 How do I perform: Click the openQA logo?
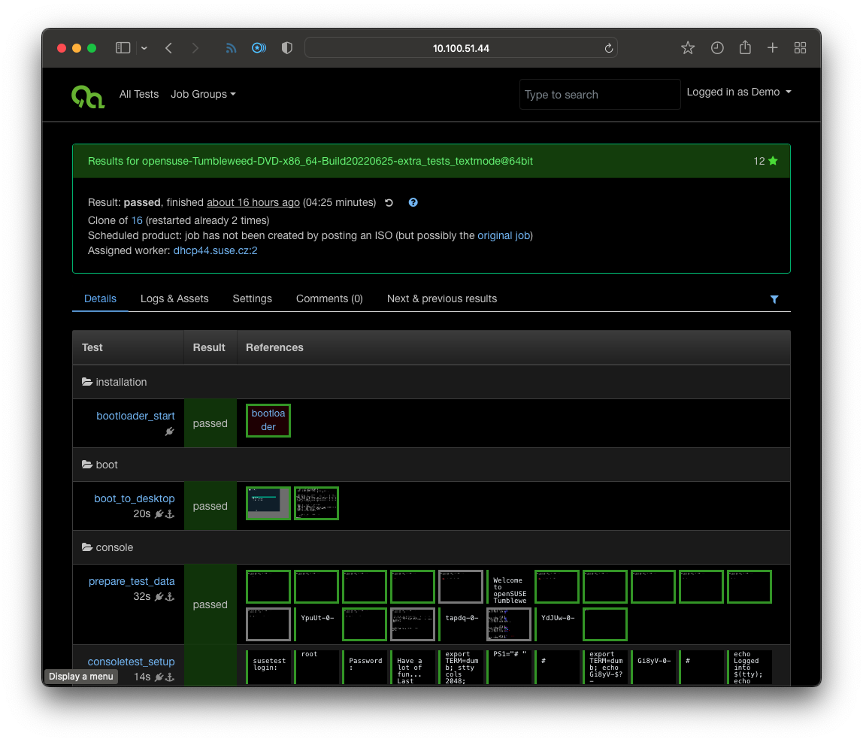click(88, 96)
